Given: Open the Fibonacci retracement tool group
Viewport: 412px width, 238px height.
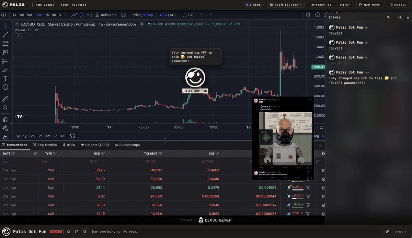Looking at the screenshot, I should pos(5,44).
